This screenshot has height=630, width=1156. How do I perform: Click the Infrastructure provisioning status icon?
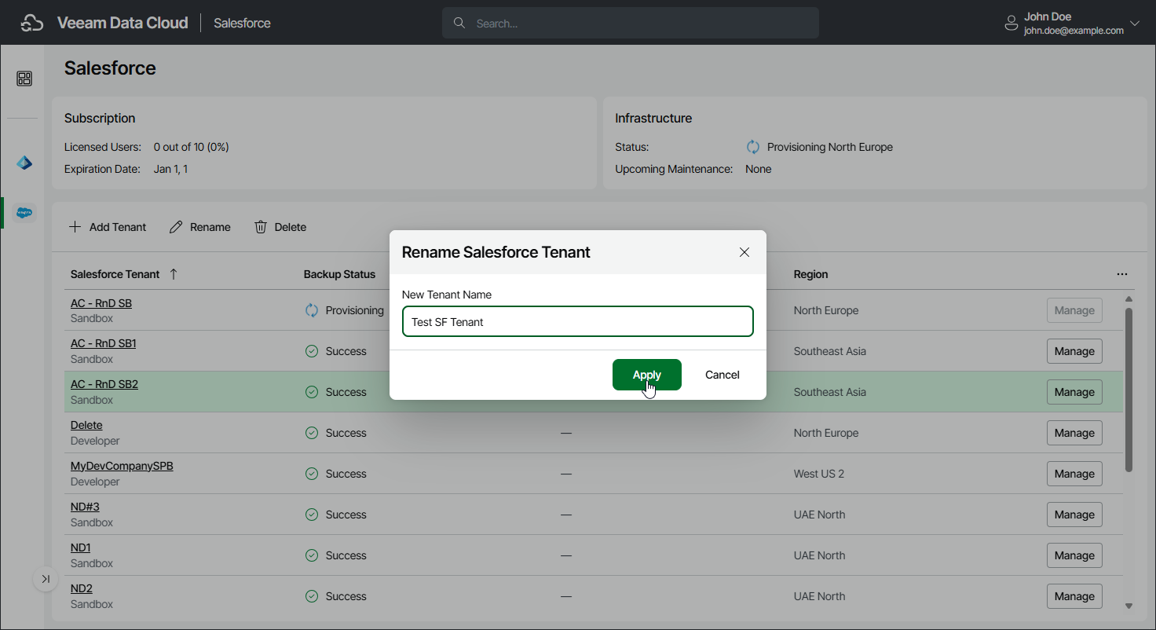point(753,147)
